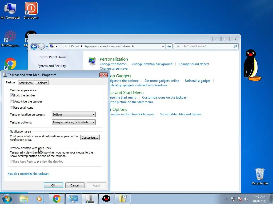Viewport: 273px width, 204px height.
Task: Click Change screen saver link
Action: 114,69
